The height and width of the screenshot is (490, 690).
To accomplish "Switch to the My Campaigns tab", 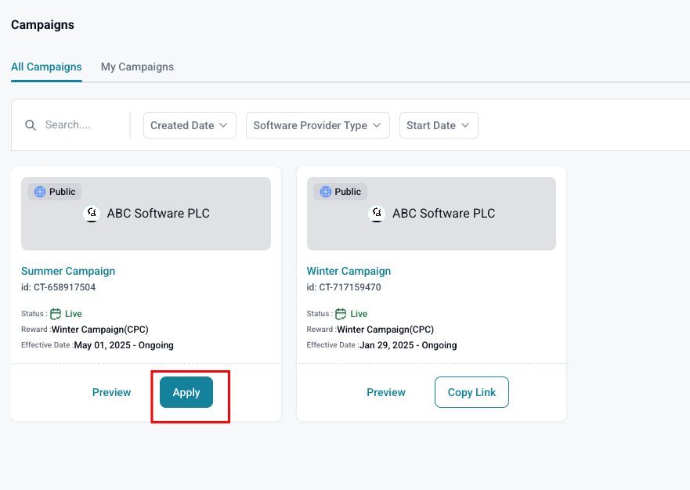I will click(137, 67).
